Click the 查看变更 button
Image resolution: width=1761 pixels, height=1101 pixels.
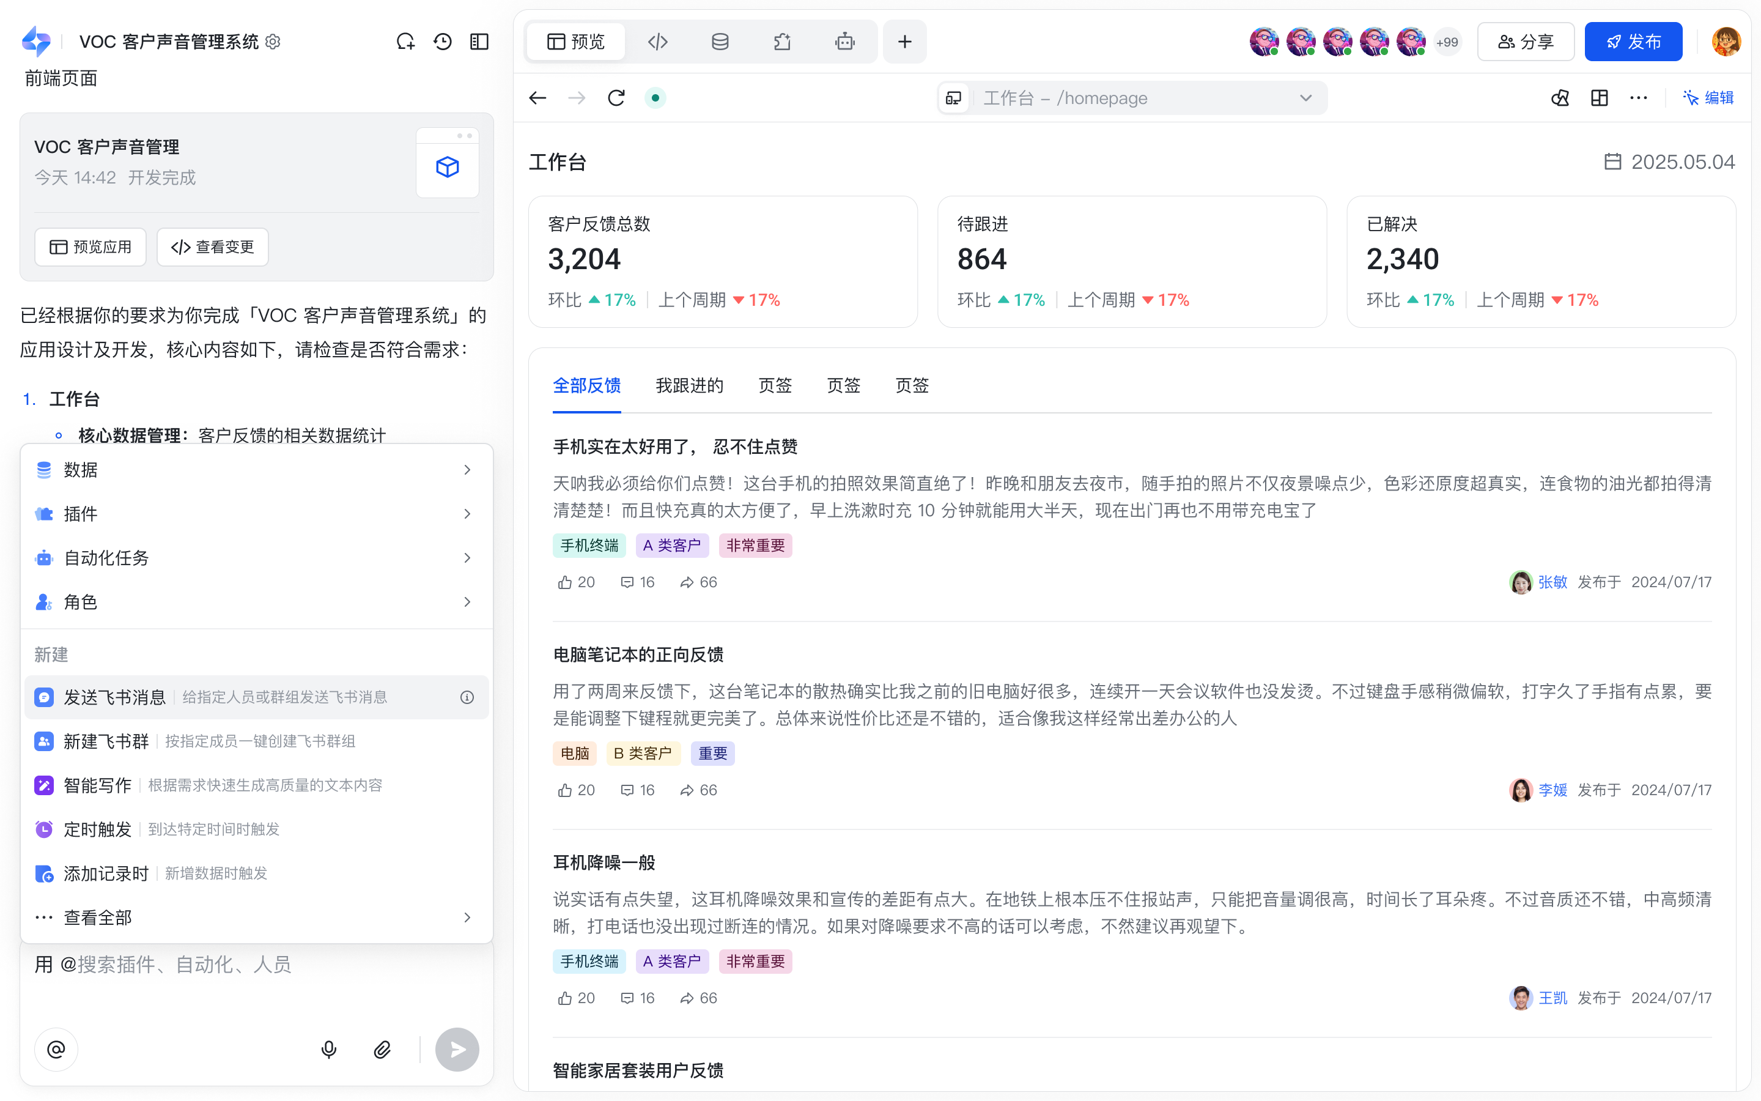[213, 247]
